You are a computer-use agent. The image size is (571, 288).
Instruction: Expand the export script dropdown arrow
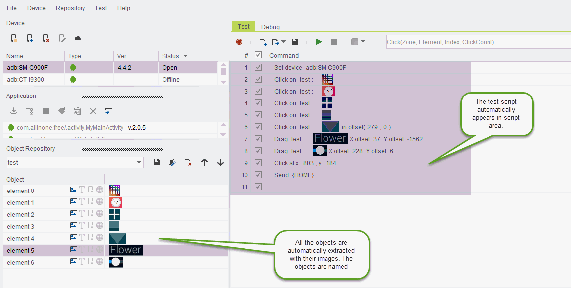coord(283,42)
